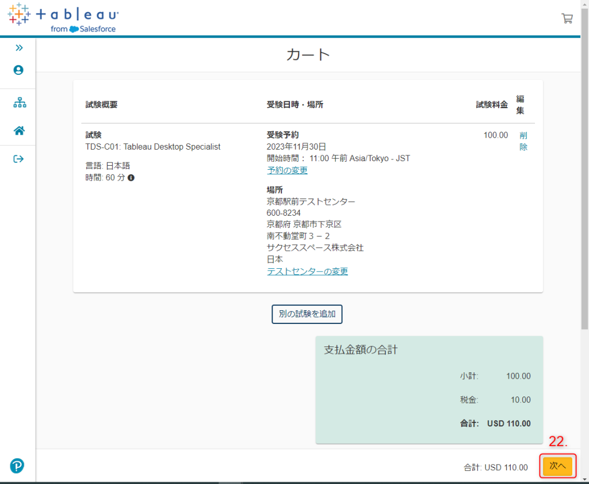Click the footer 合計: USD 110.00 text
Image resolution: width=589 pixels, height=484 pixels.
(x=495, y=467)
